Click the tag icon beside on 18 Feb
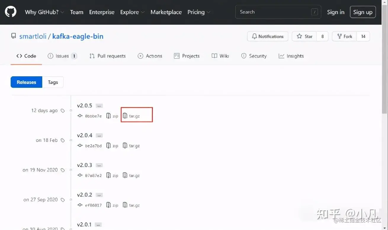Viewport: 388px width, 230px height. pos(62,140)
